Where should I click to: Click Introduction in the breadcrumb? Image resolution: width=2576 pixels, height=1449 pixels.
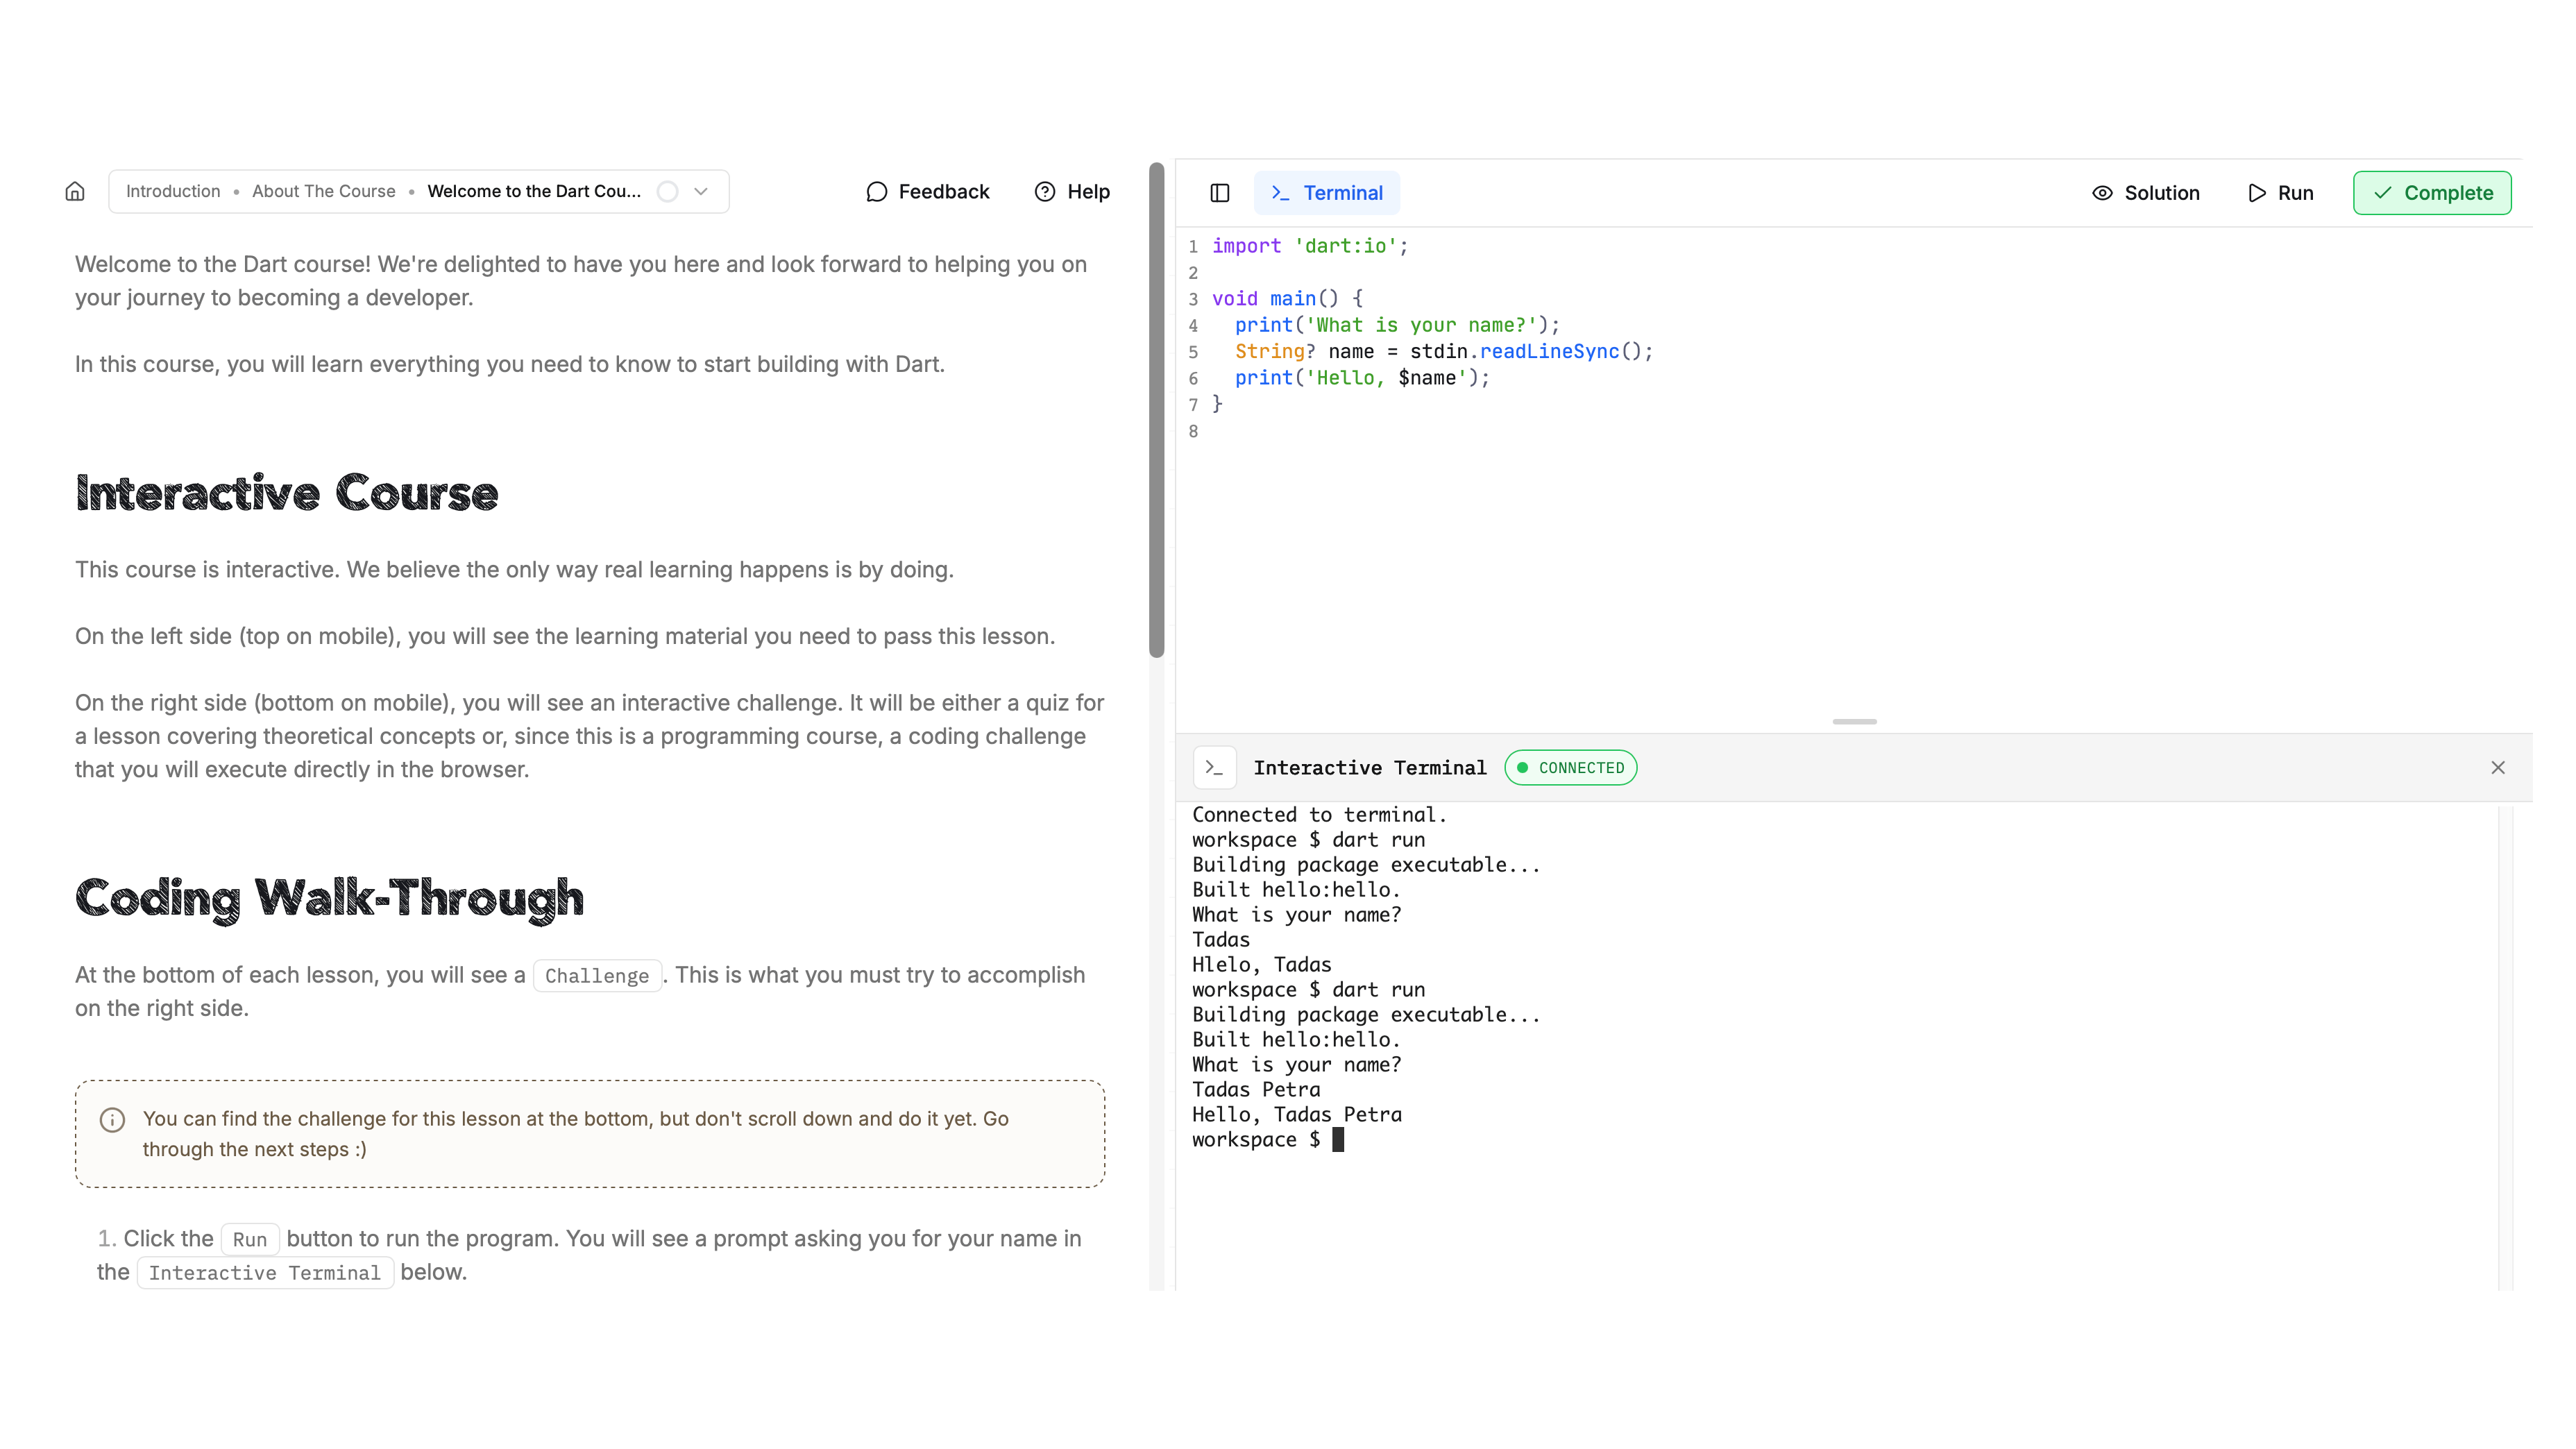click(x=173, y=191)
